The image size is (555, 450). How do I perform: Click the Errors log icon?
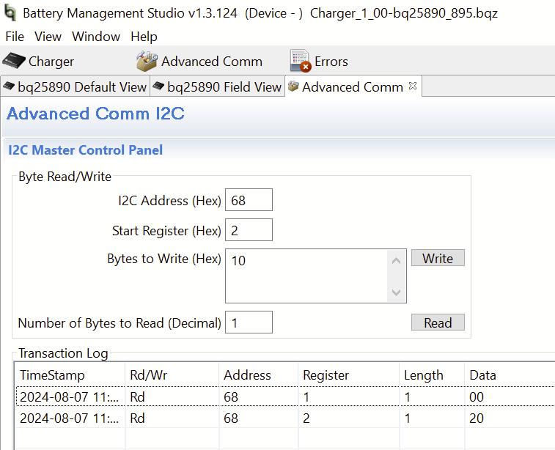(300, 61)
